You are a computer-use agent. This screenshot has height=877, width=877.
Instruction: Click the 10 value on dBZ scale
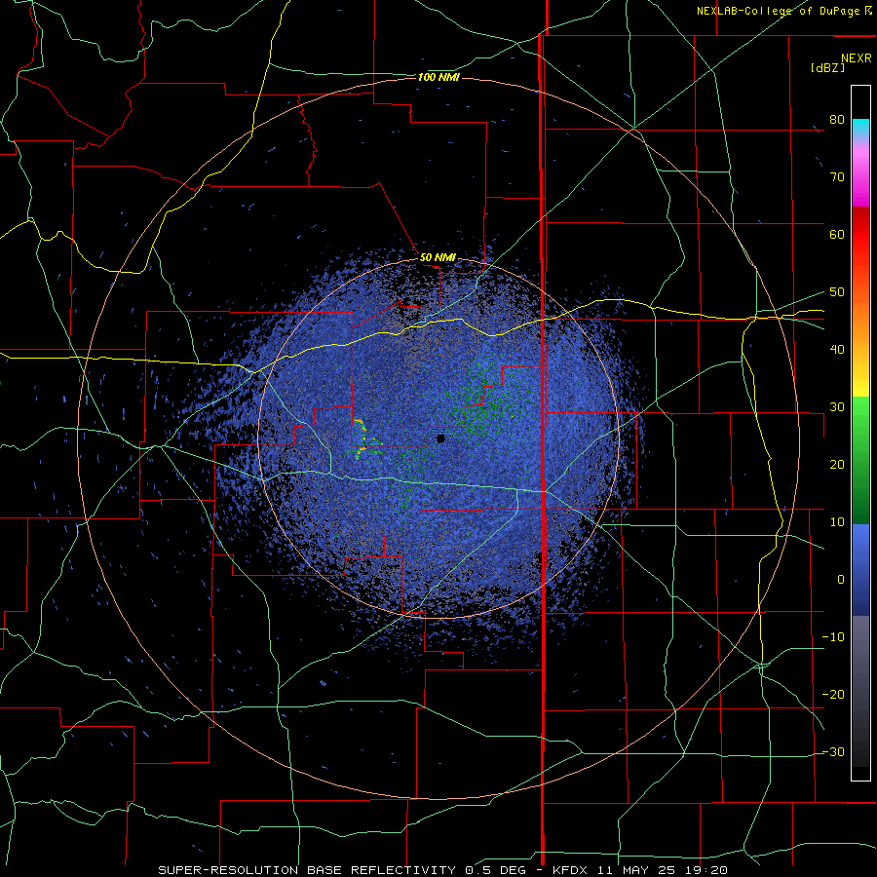(x=837, y=522)
